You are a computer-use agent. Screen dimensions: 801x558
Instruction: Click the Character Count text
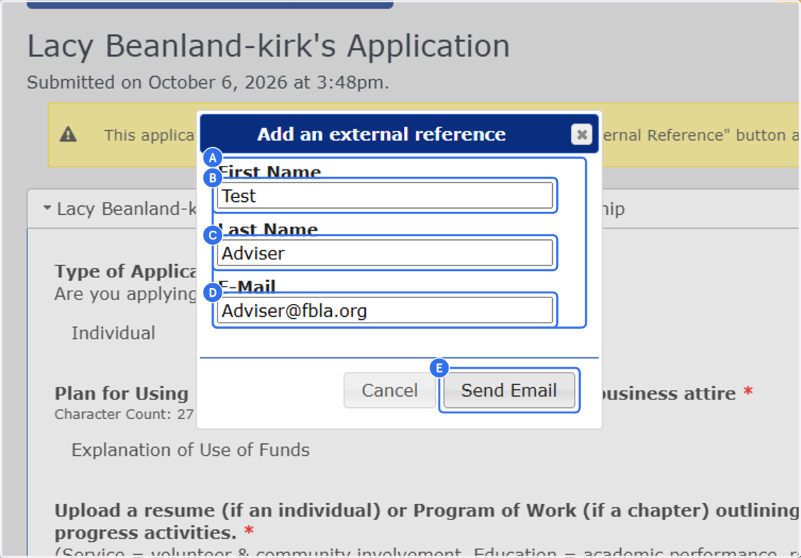(124, 414)
